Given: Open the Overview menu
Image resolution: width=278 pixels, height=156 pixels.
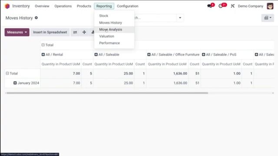Looking at the screenshot, I should point(42,6).
